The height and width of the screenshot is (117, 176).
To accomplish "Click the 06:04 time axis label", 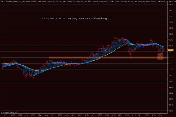I will (66, 115).
